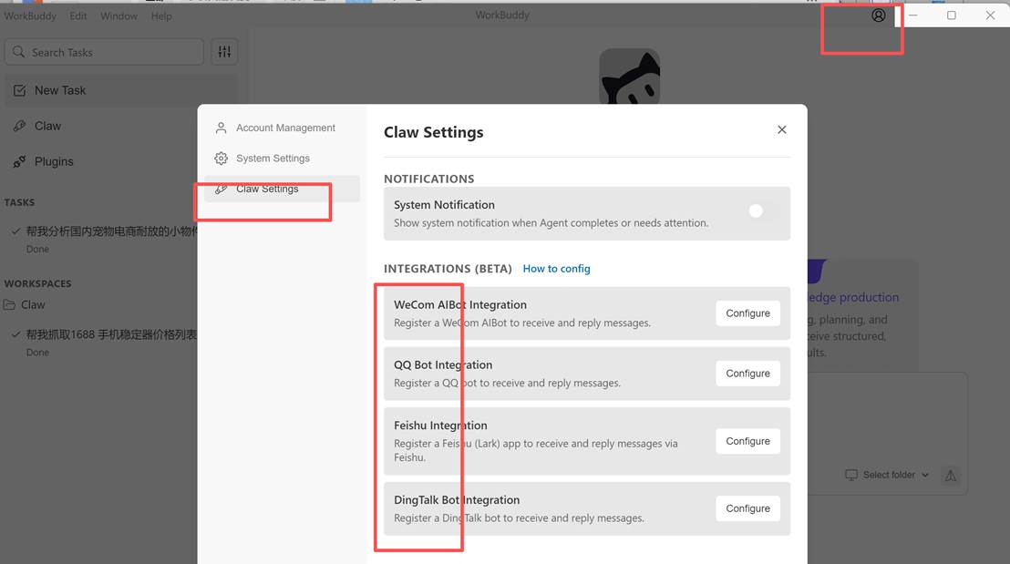Screen dimensions: 1010x564
Task: Expand the Select folder dropdown
Action: pos(888,475)
